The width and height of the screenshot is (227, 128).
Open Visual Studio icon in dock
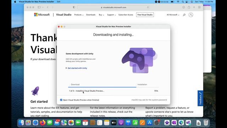click(188, 123)
